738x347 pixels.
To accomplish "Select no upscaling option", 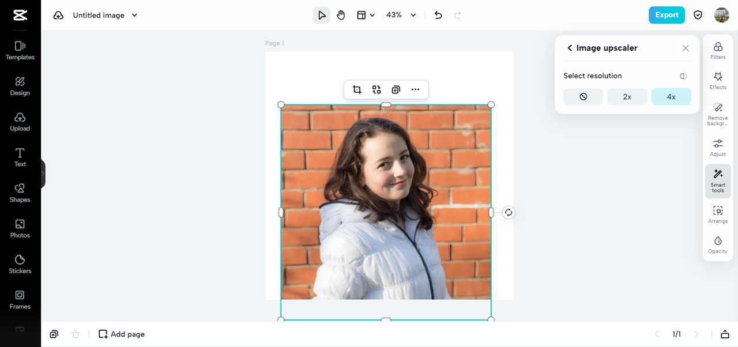I will [583, 97].
